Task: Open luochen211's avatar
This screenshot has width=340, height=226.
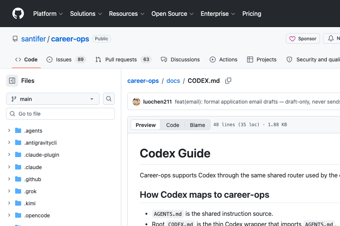Action: [136, 102]
